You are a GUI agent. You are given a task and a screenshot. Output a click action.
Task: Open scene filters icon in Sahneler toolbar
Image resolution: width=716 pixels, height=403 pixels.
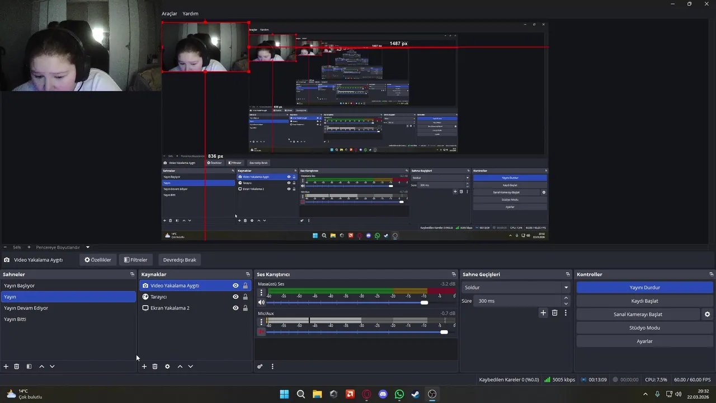tap(29, 367)
